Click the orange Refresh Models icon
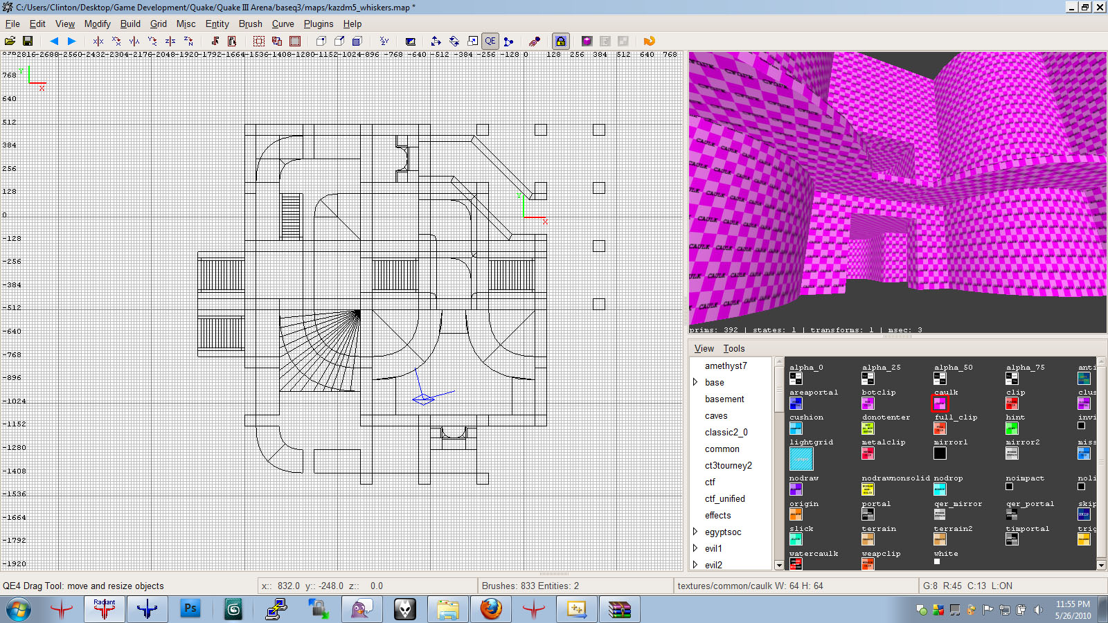 (x=649, y=42)
